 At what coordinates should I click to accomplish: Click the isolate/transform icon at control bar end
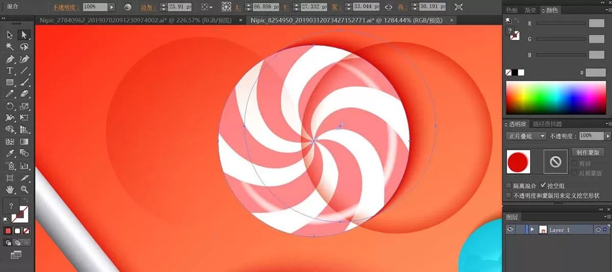(459, 7)
